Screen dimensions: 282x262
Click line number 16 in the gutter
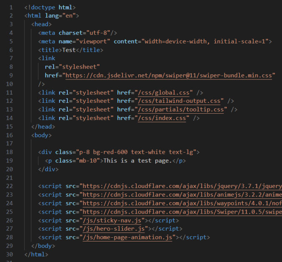coord(10,135)
